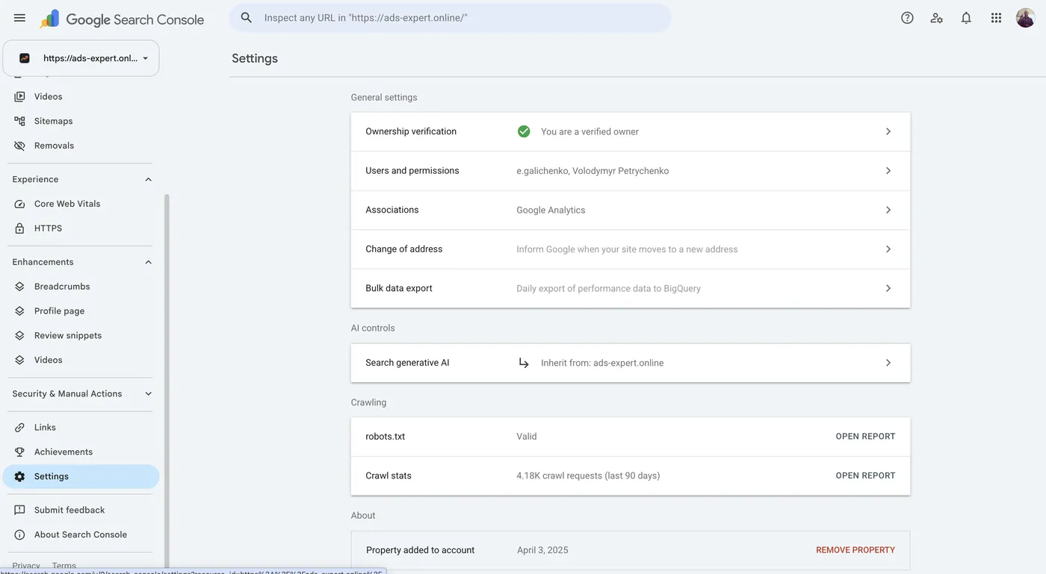Click 'Inform Google when your site moves' text
Screen dimensions: 1046x574
tap(627, 249)
